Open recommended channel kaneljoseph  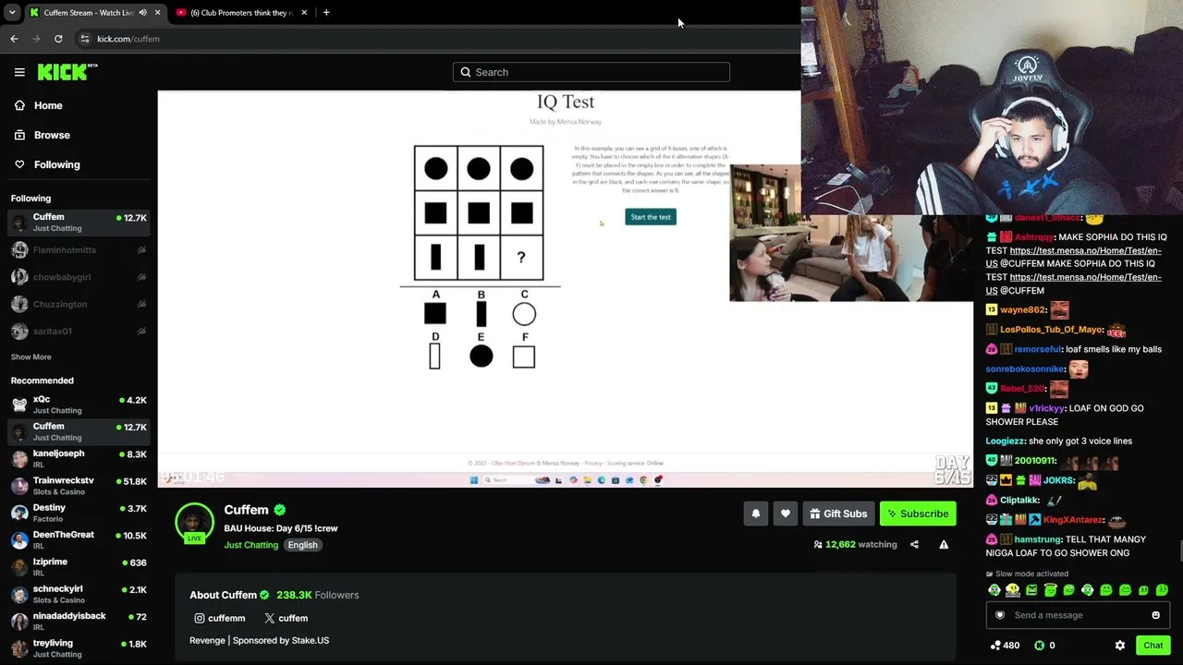coord(79,459)
